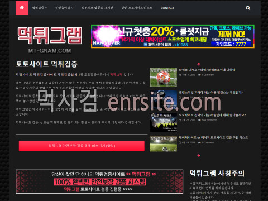Image resolution: width=268 pixels, height=201 pixels.
Task: Open the 먹튀검증 menu item label
Action: pyautogui.click(x=38, y=8)
